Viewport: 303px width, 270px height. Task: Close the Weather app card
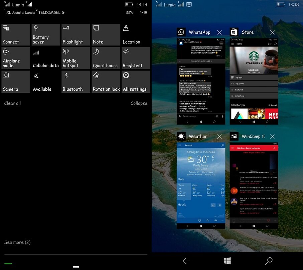(x=219, y=137)
